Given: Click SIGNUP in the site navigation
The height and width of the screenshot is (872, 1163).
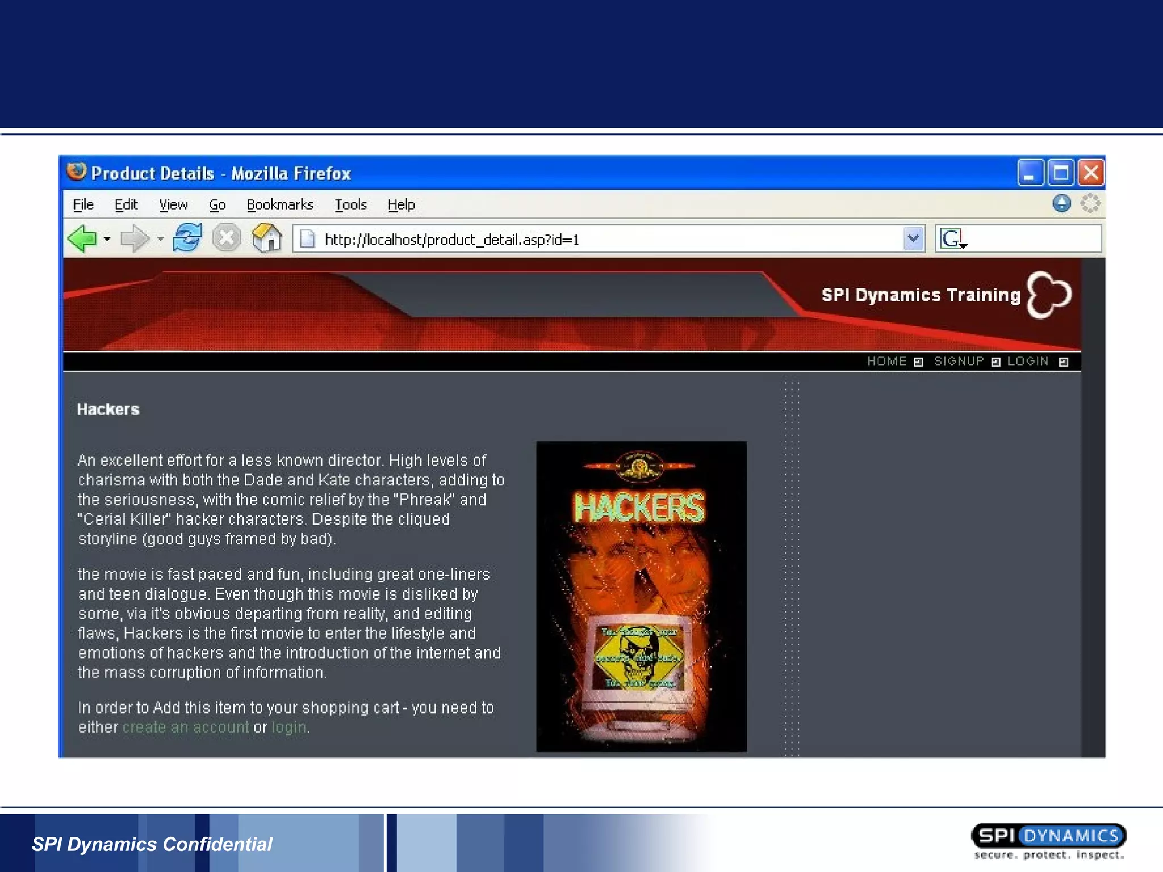Looking at the screenshot, I should [959, 361].
